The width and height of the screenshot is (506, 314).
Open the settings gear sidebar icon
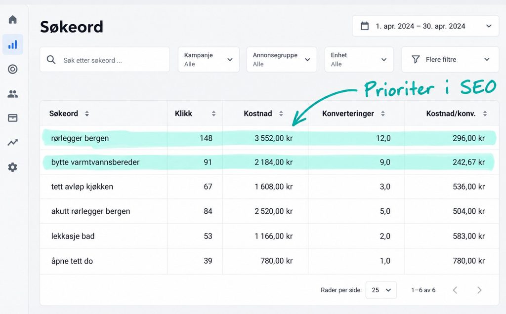(x=12, y=167)
